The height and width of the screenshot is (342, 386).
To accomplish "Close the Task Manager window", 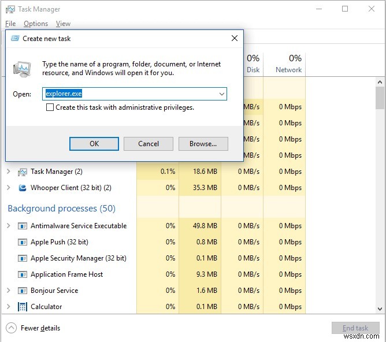I will (371, 9).
